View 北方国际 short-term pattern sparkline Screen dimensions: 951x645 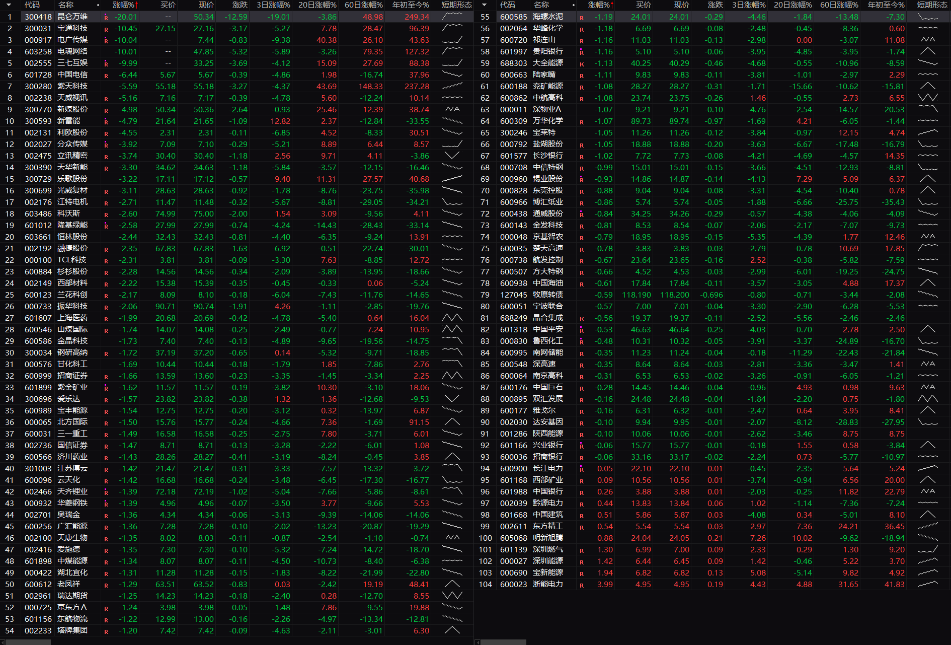click(452, 422)
